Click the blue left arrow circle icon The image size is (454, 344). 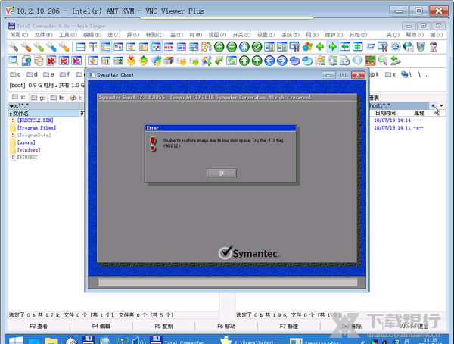click(269, 61)
